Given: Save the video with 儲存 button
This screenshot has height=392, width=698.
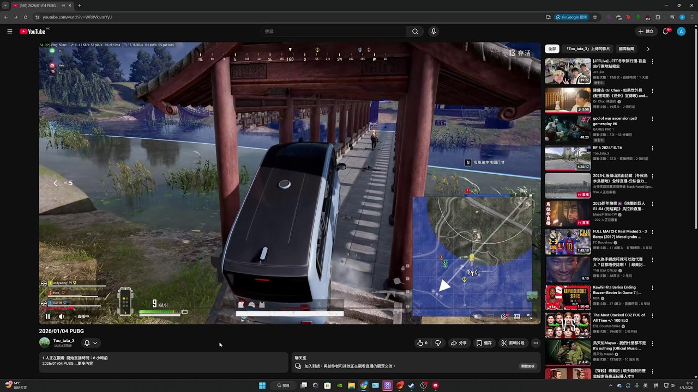Looking at the screenshot, I should click(x=484, y=343).
